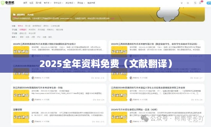This screenshot has width=211, height=127.
Task: Open the 社区 nav tab
Action: 31,3
